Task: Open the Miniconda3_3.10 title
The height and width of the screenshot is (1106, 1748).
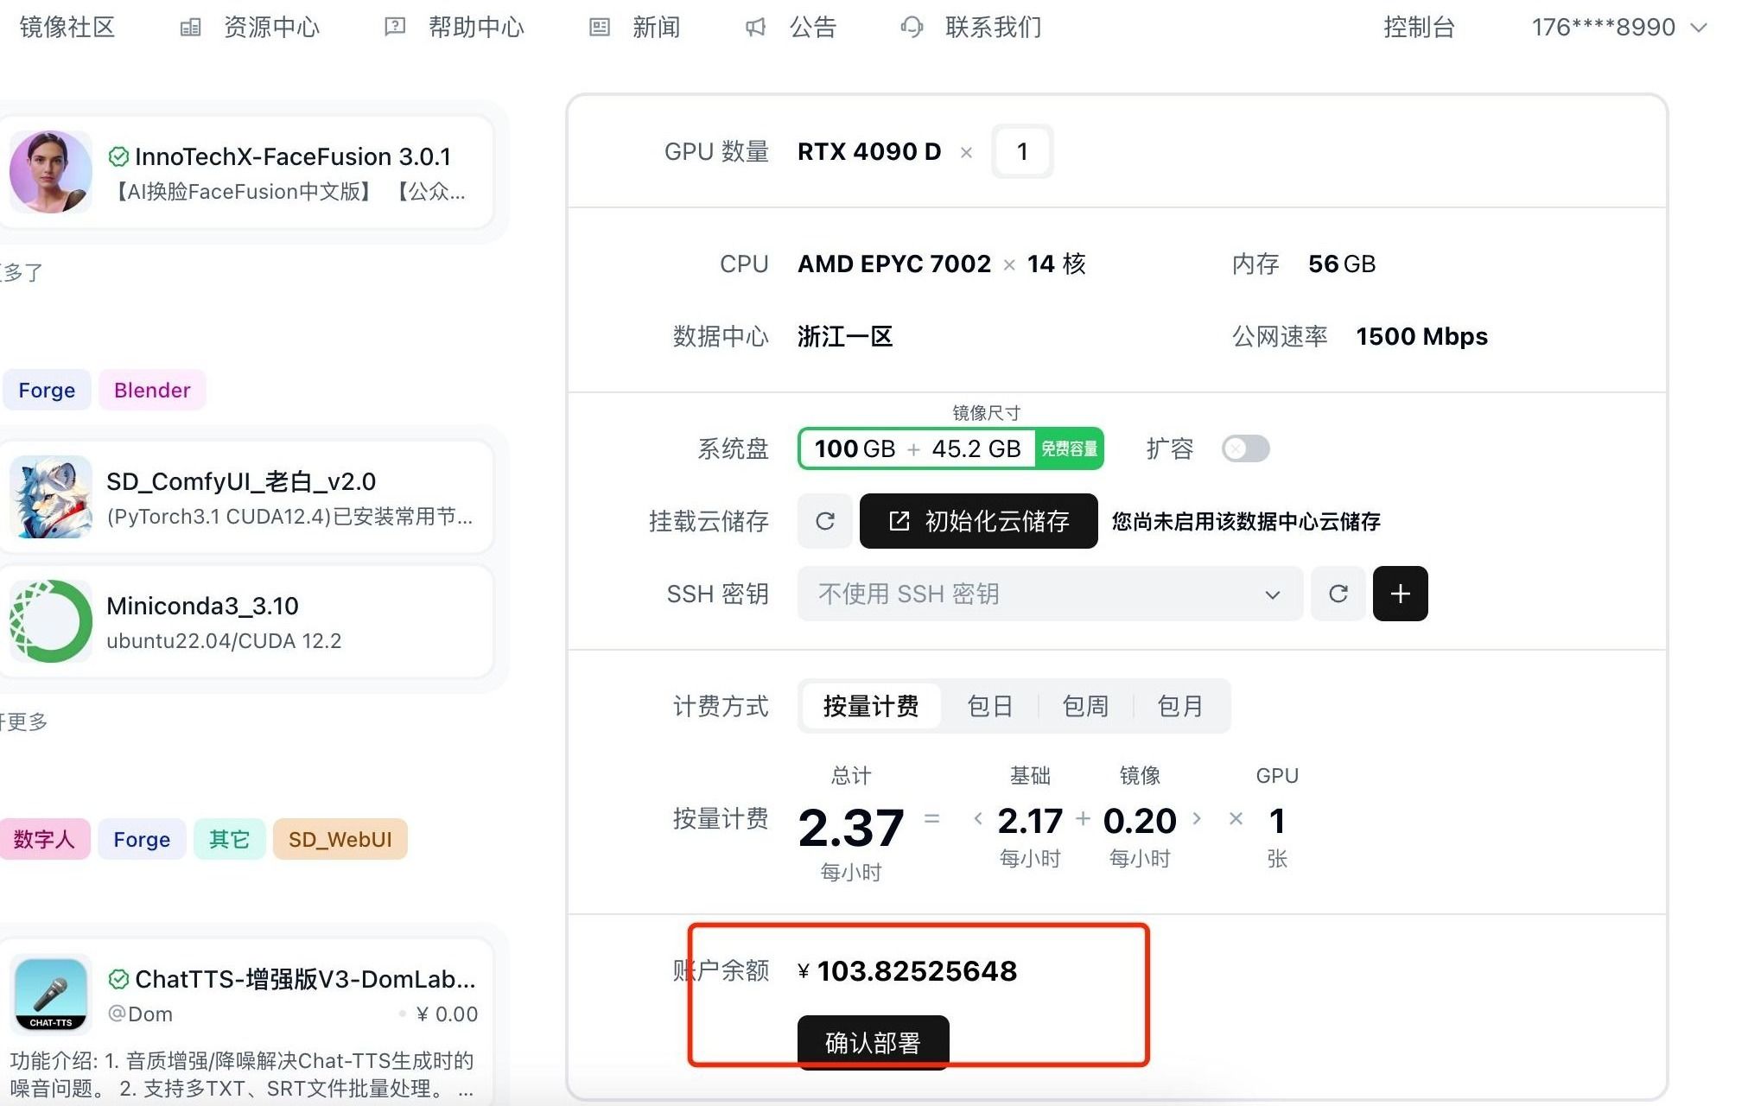Action: coord(202,606)
